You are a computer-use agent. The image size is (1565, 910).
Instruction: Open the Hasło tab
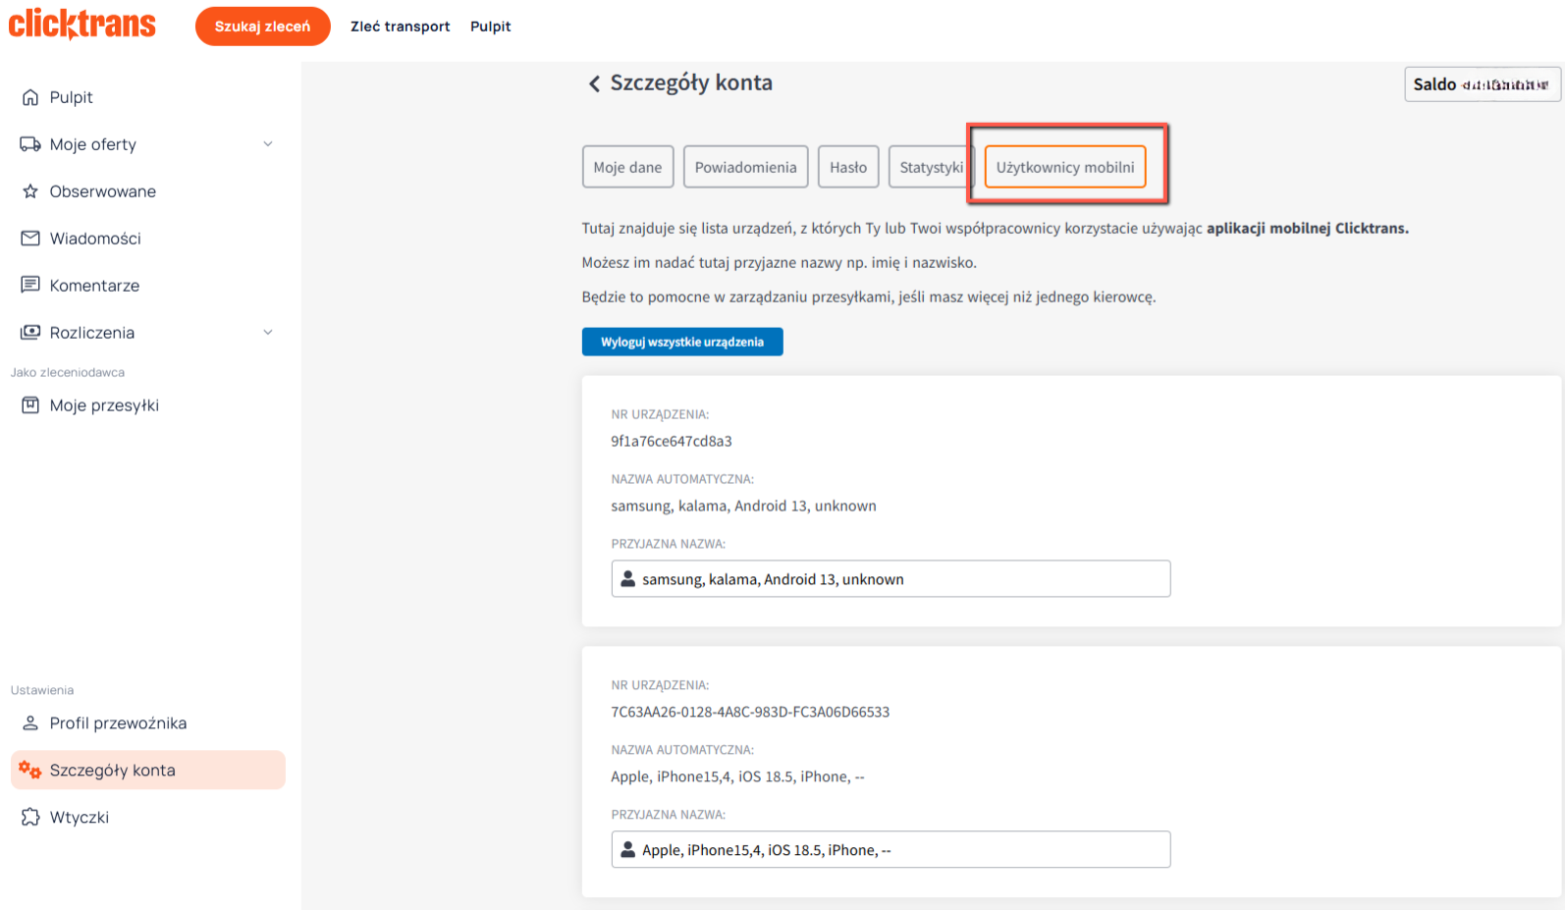(847, 167)
